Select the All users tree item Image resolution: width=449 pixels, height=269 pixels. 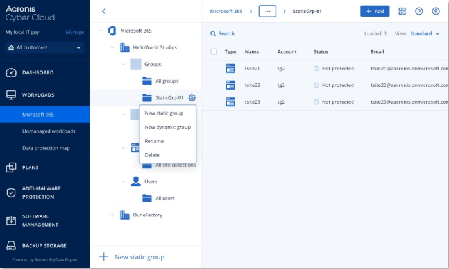click(165, 198)
